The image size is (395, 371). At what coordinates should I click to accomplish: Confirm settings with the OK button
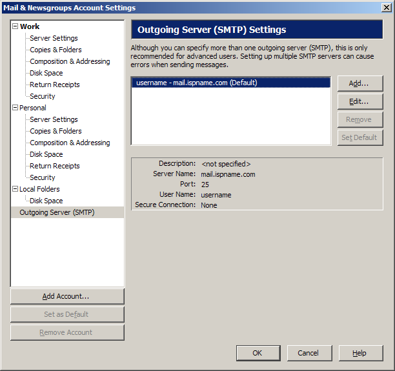point(258,353)
